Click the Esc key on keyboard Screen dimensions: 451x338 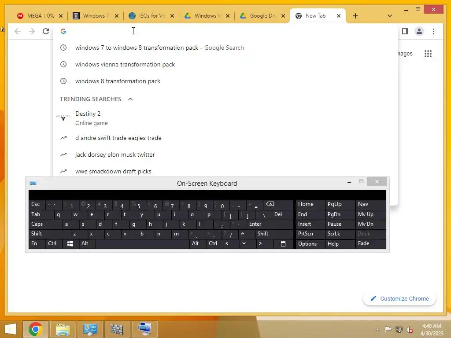click(x=37, y=204)
